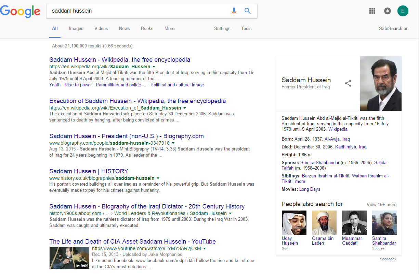This screenshot has width=419, height=274.
Task: Open the Biography.com President result
Action: [x=127, y=136]
